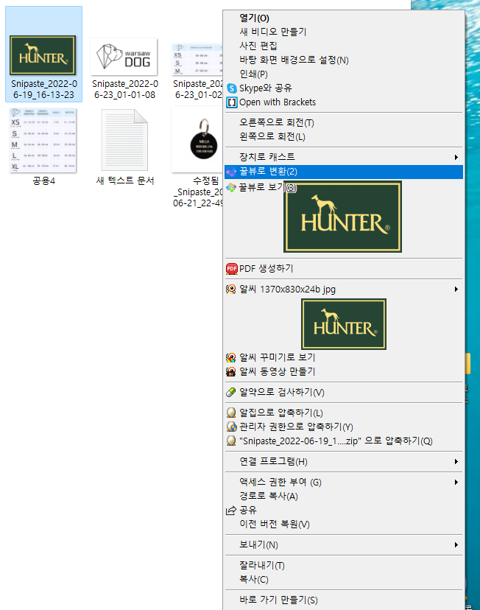Select the partially hidden Snipaste_2022-06-23_01-02 file

tap(198, 71)
